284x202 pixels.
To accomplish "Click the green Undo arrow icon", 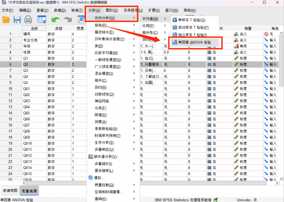I will pos(56,20).
